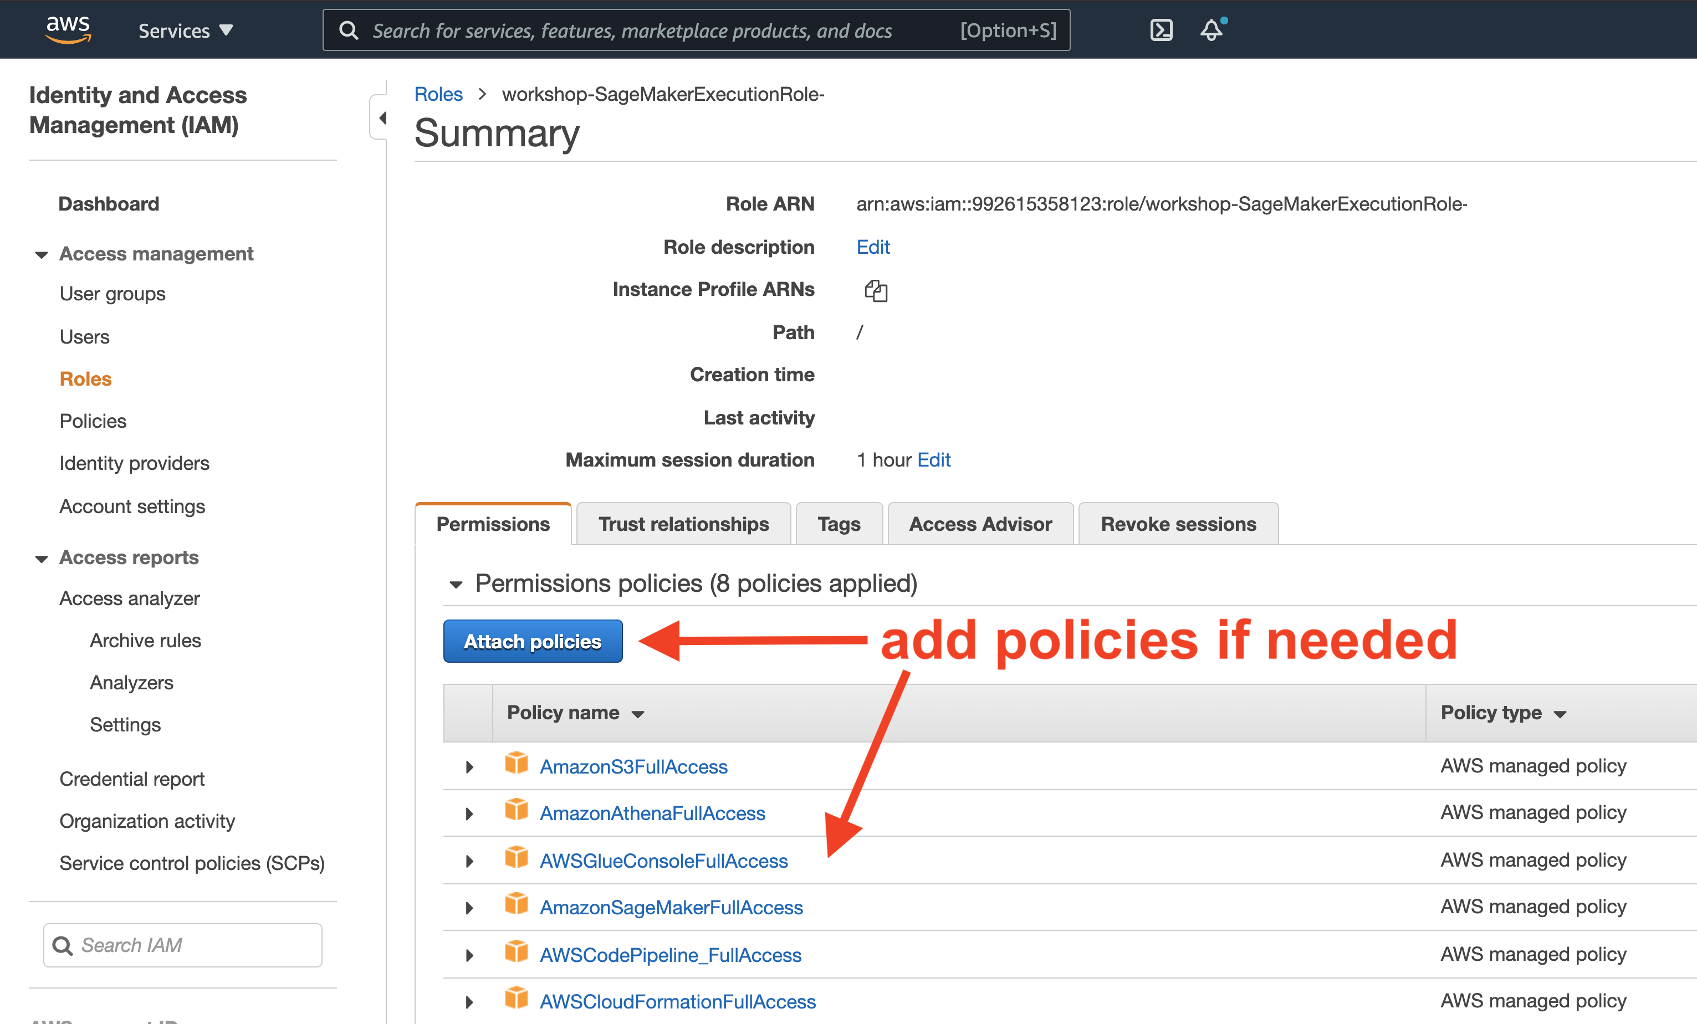Collapse the IAM side navigation arrow
Screen dimensions: 1697x1024
point(382,118)
